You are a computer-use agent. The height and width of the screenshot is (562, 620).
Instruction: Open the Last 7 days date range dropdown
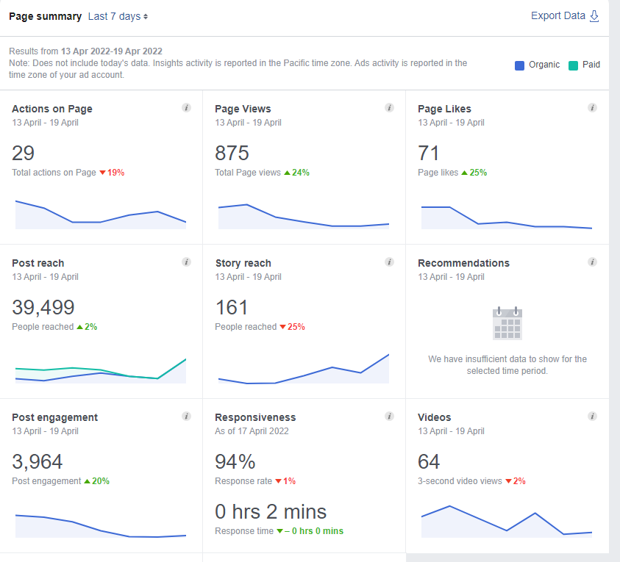point(118,16)
